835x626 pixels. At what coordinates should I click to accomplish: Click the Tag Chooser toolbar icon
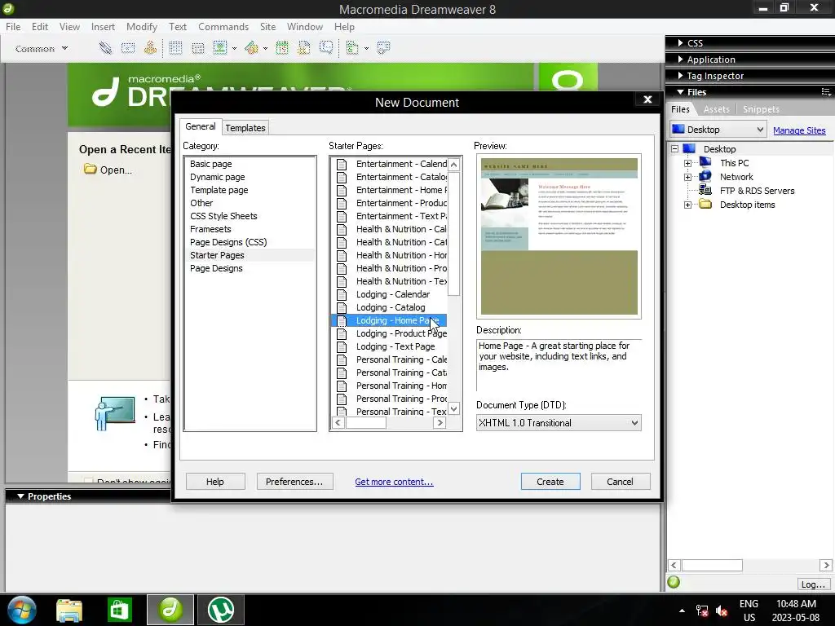(x=383, y=48)
